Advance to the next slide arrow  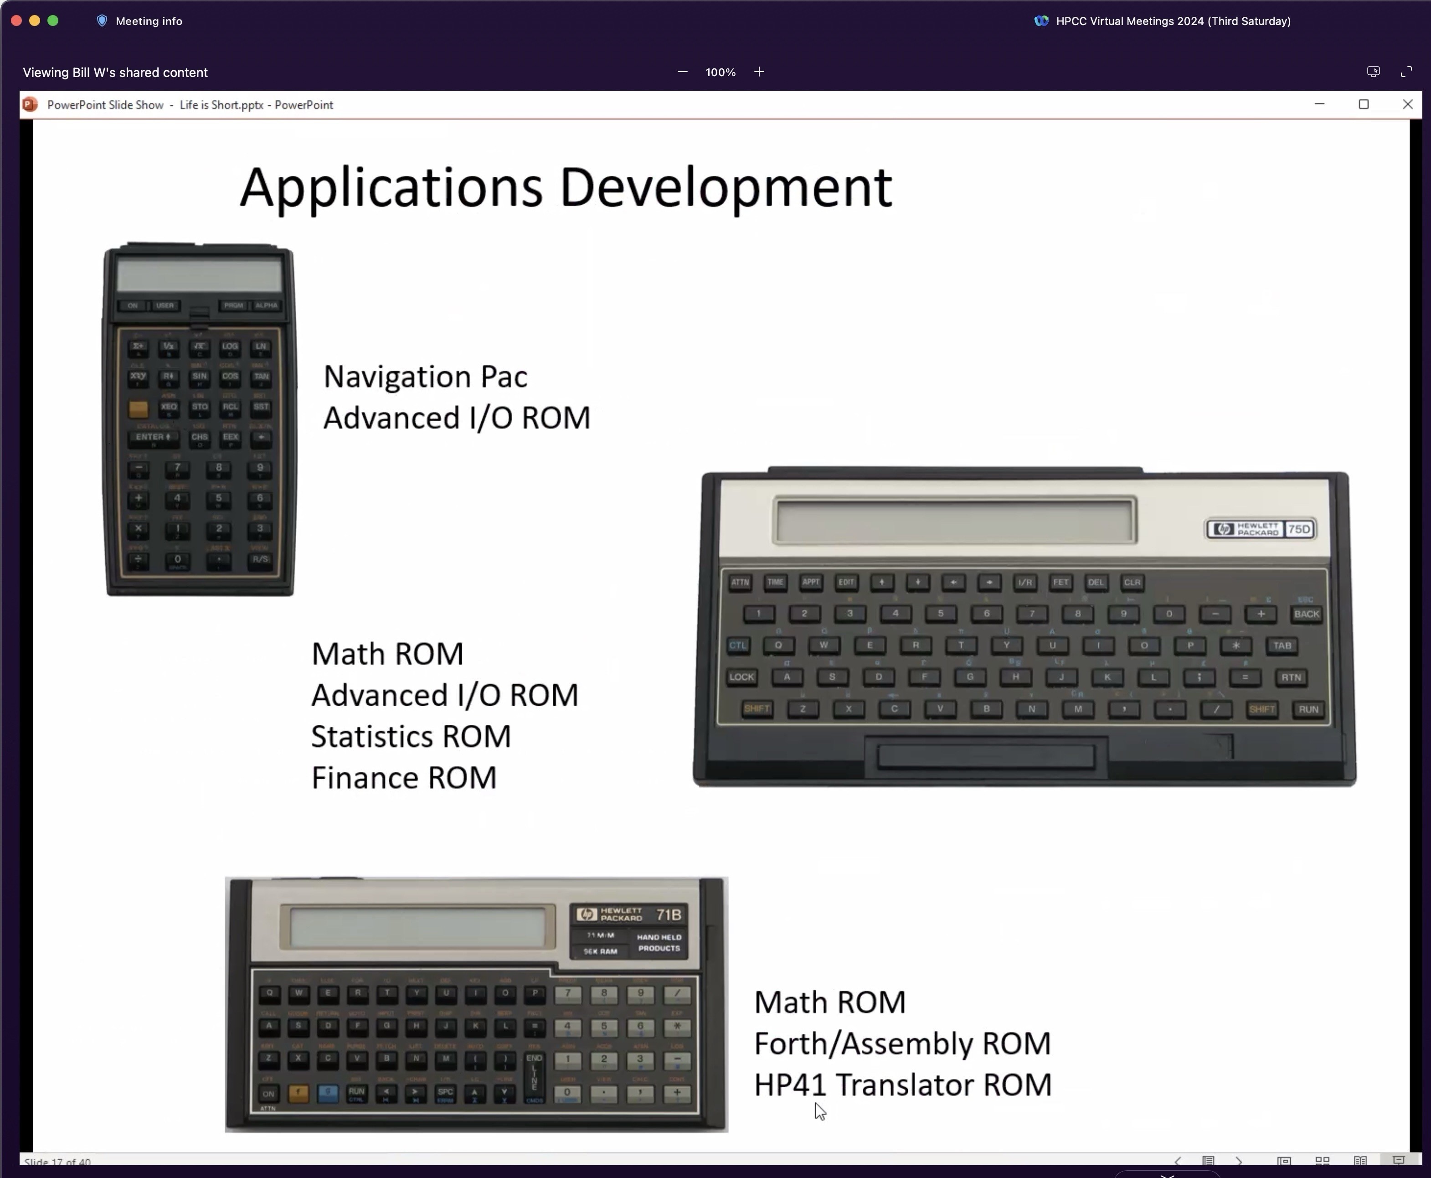(1239, 1162)
